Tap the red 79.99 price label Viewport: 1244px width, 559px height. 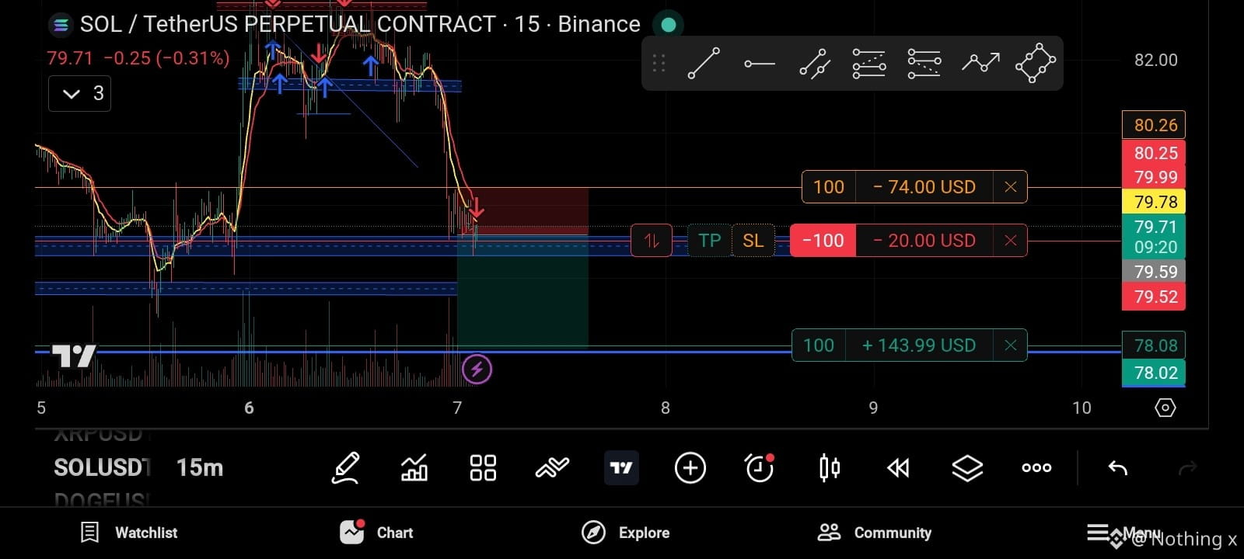(x=1154, y=177)
